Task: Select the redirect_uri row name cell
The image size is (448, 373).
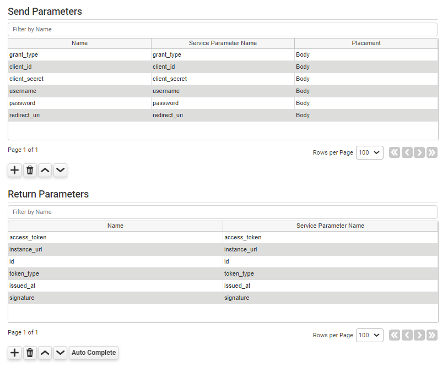Action: click(79, 115)
